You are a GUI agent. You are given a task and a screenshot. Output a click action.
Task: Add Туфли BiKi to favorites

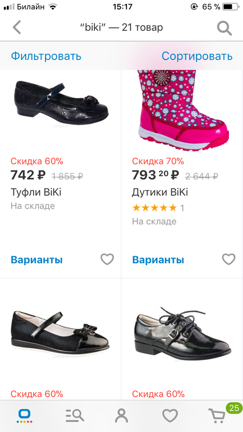point(107,259)
